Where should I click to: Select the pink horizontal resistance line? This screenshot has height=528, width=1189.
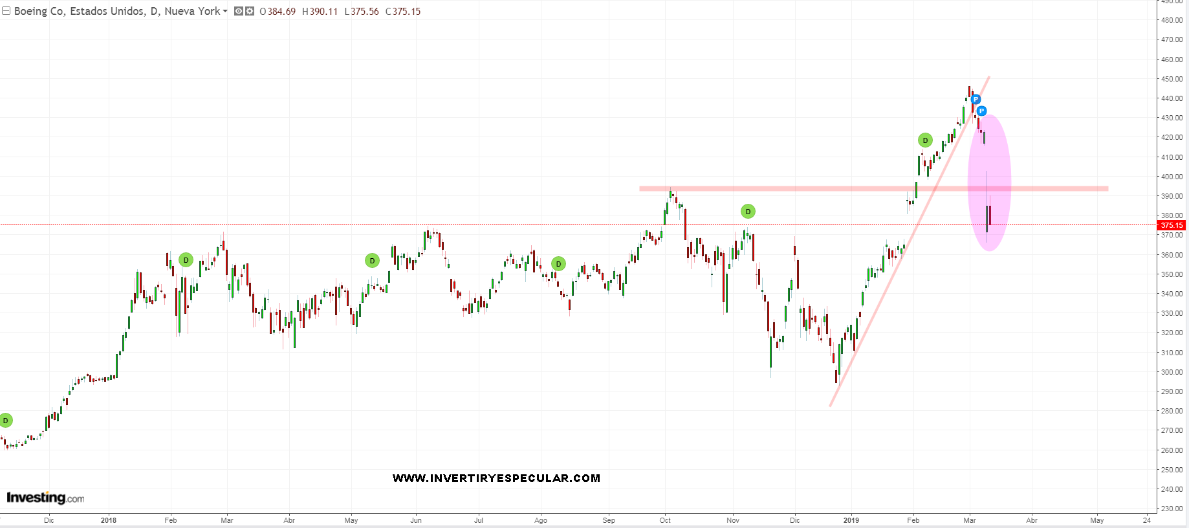click(776, 189)
